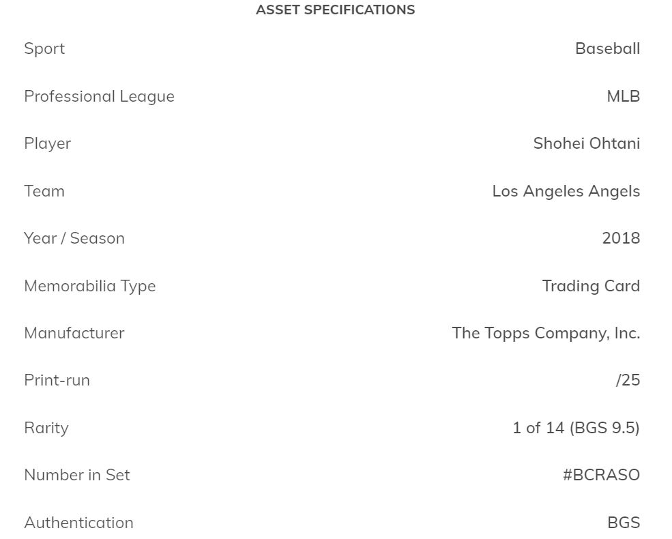
Task: Click the BGS authentication value
Action: tap(623, 523)
